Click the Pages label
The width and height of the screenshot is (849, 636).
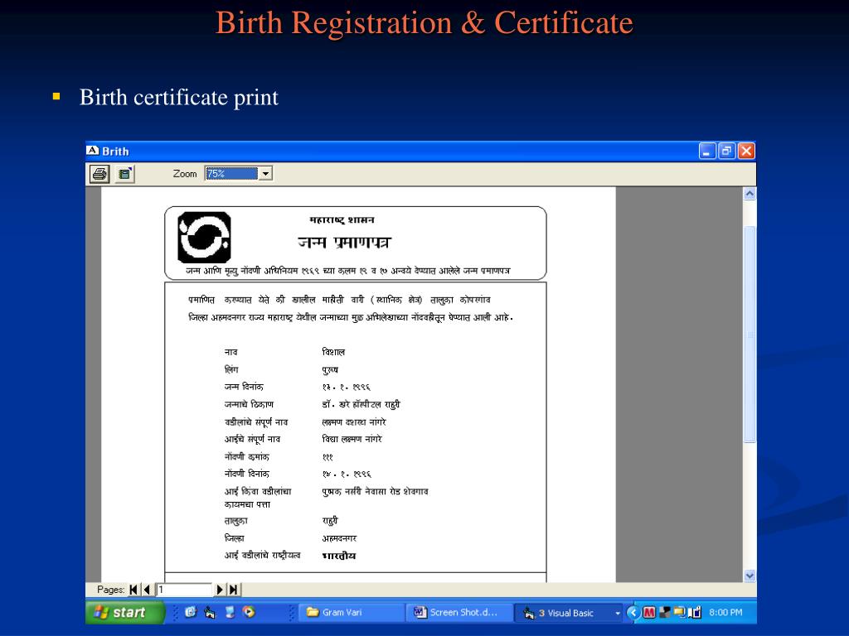(x=110, y=590)
